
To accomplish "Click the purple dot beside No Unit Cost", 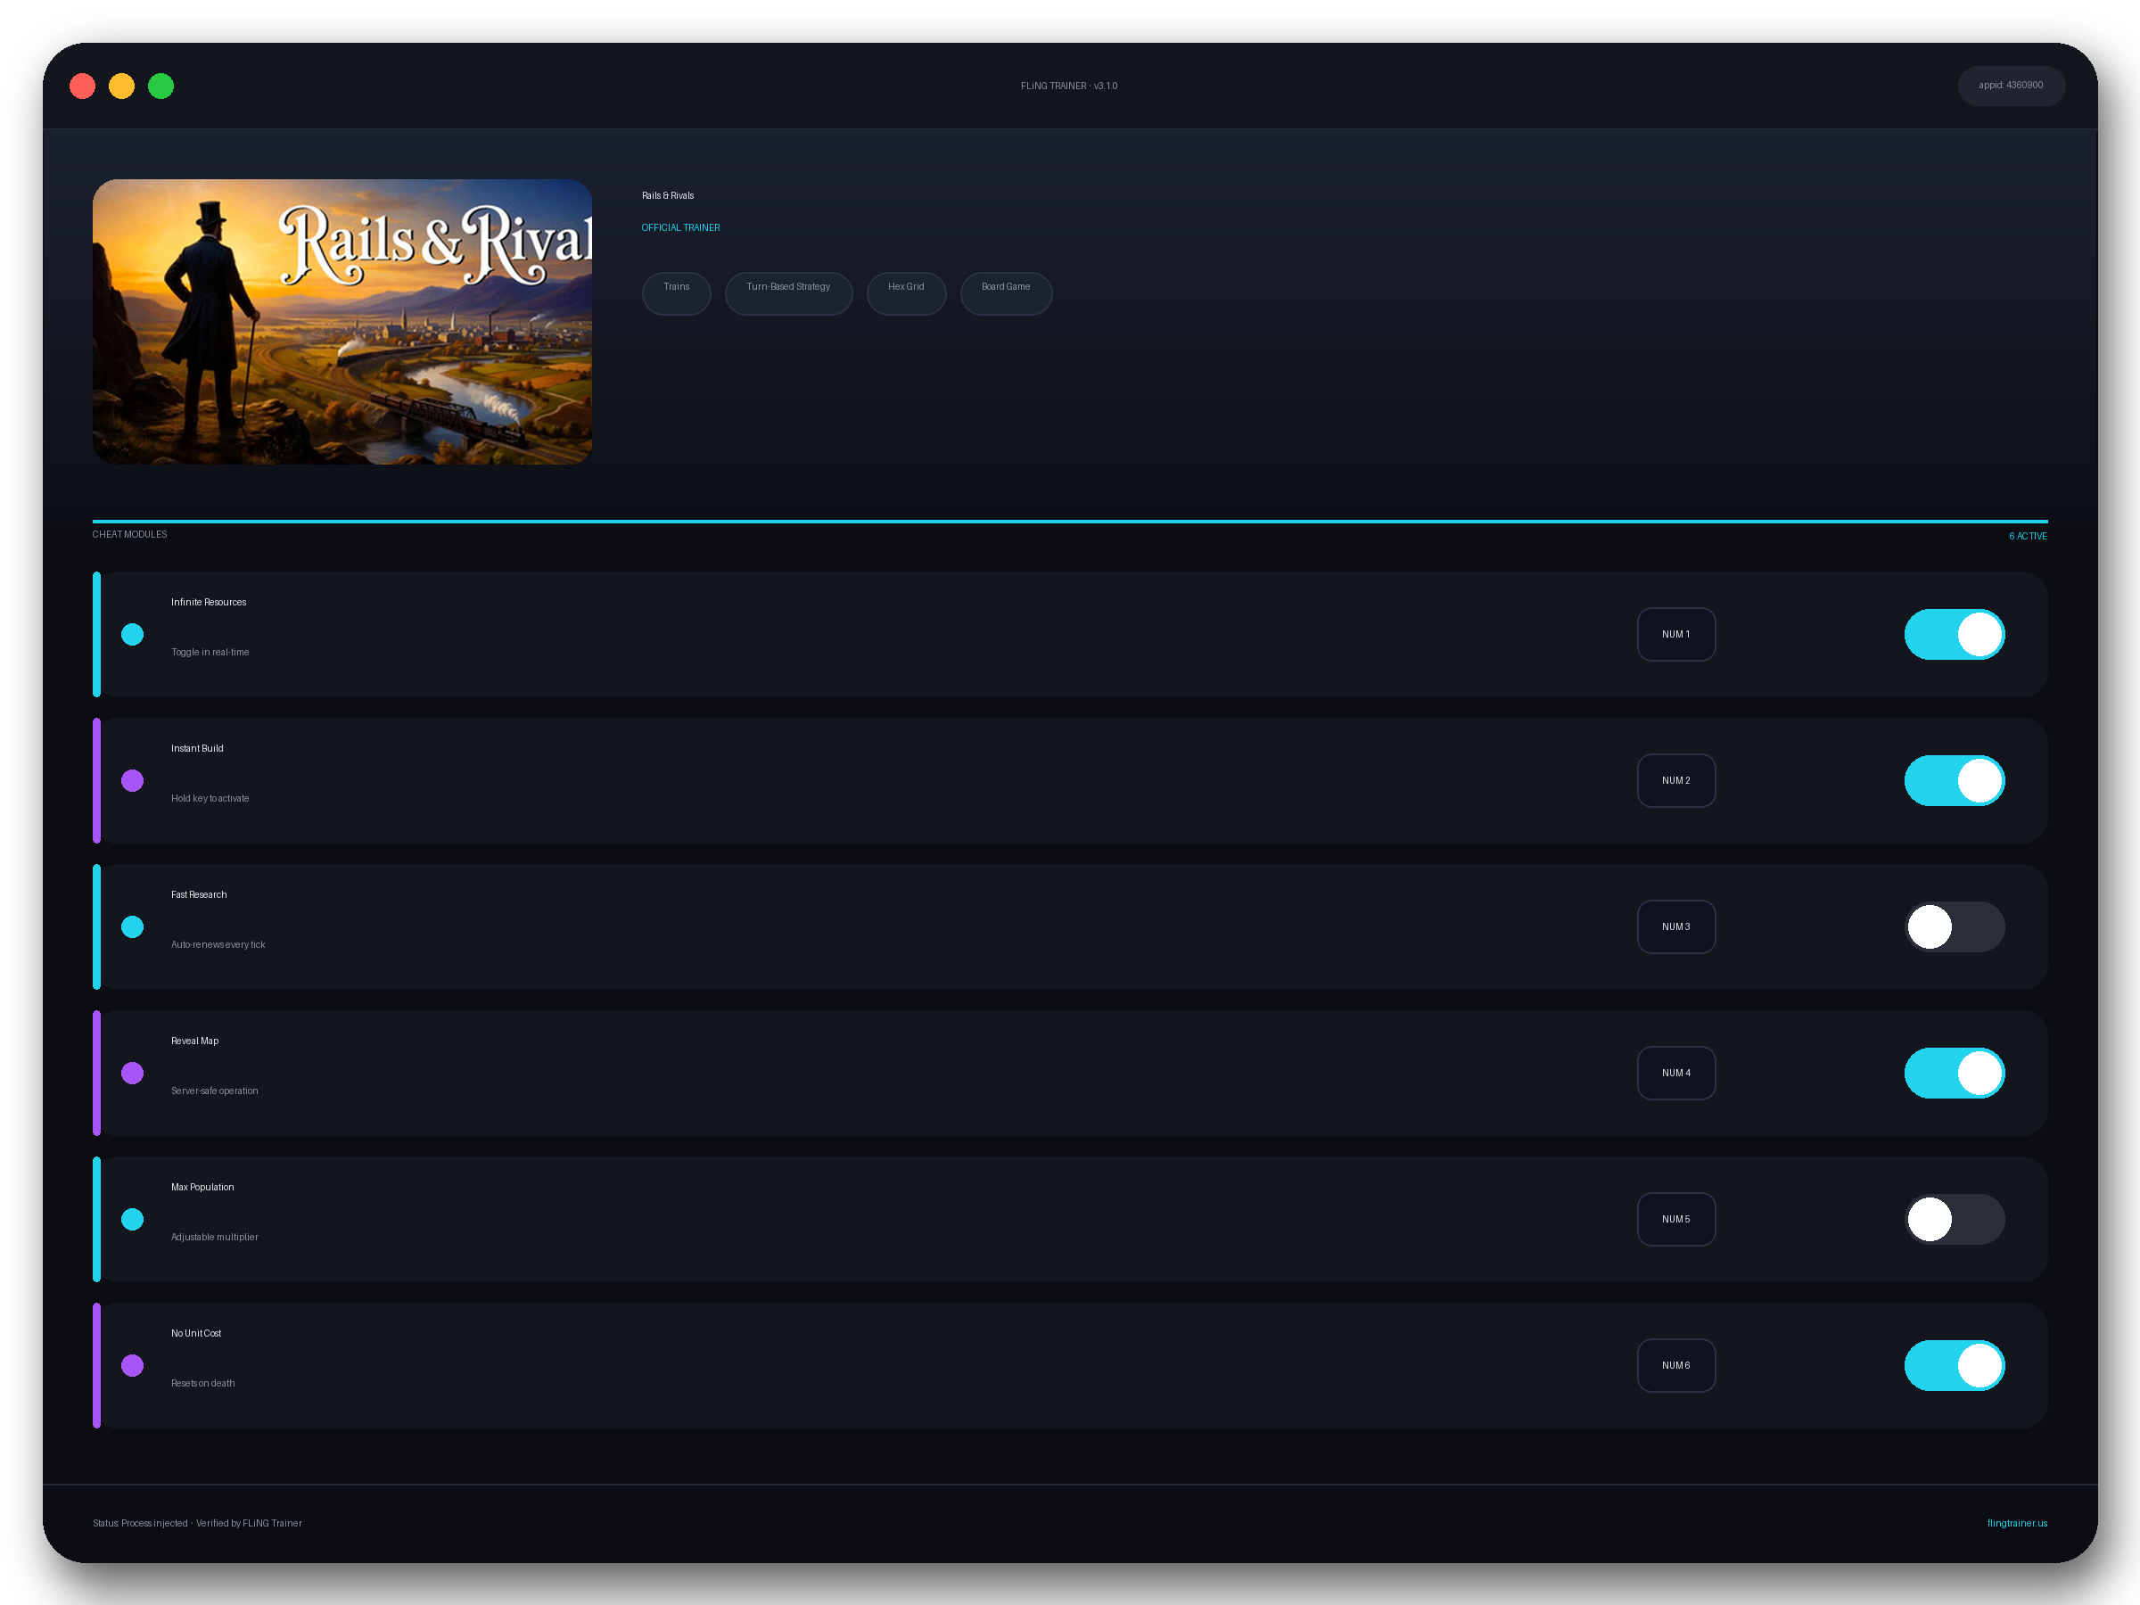I will (133, 1365).
